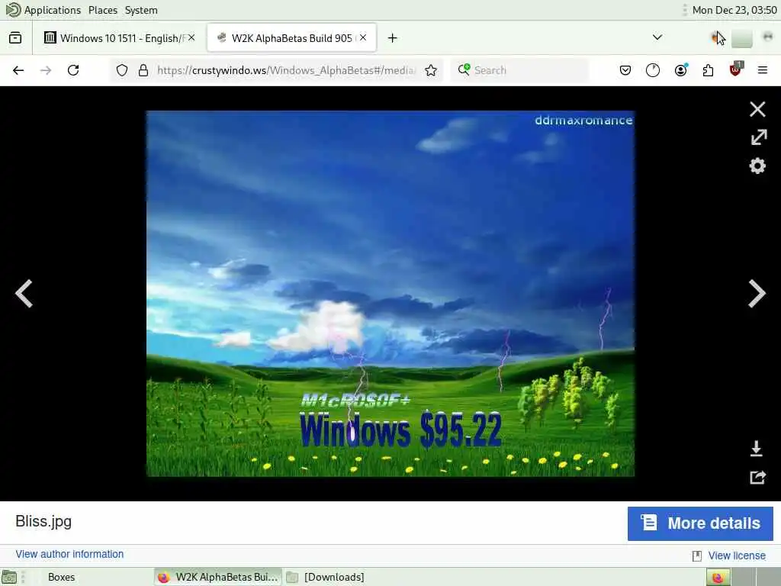Reload the current page
The image size is (781, 586).
(x=73, y=70)
